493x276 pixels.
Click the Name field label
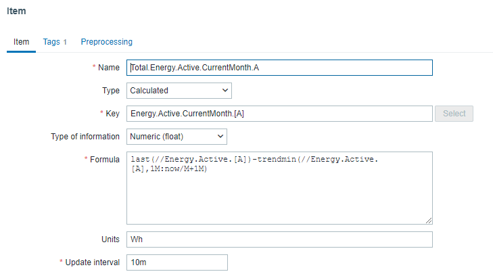(x=108, y=68)
